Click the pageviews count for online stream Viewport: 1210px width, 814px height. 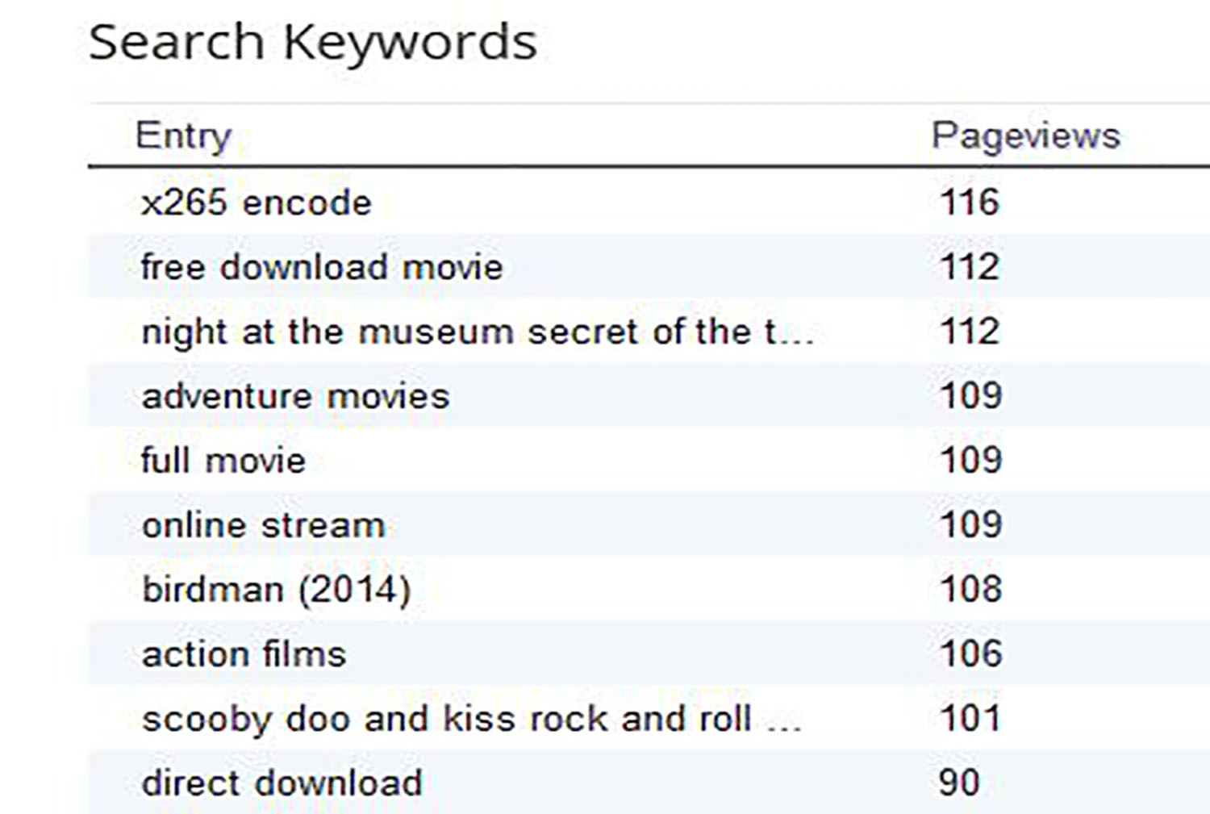click(x=971, y=525)
